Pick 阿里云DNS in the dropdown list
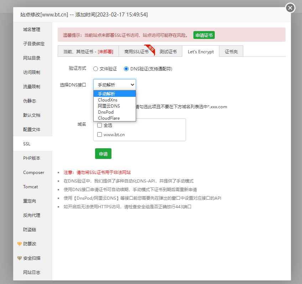 [109, 106]
